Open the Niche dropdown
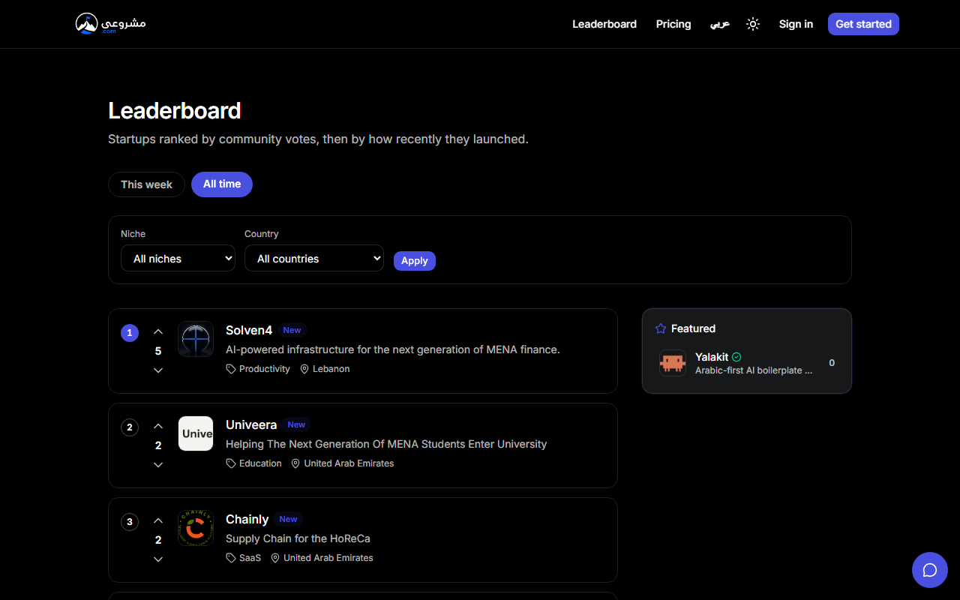 point(178,258)
